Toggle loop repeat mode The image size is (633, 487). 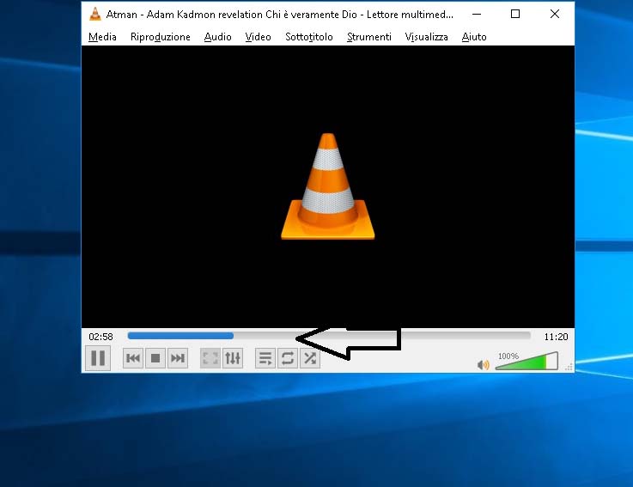coord(288,358)
